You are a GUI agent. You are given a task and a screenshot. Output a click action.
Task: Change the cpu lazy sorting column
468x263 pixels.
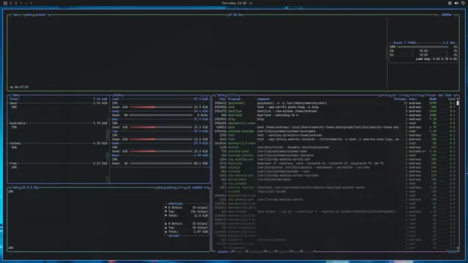coord(445,96)
